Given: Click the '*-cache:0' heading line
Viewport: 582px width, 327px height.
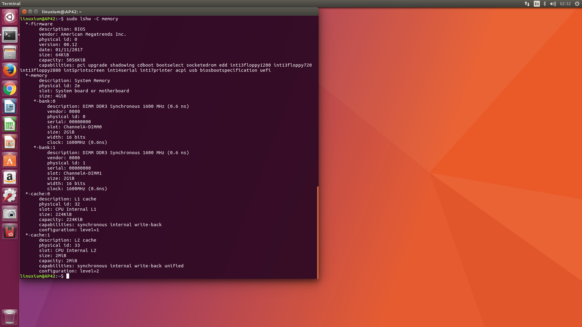Looking at the screenshot, I should coord(38,194).
